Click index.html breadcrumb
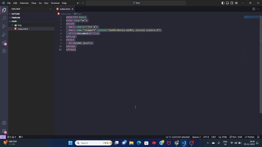The image size is (262, 147). coord(65,14)
